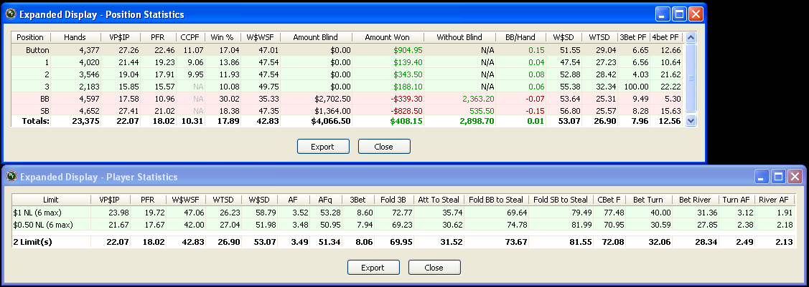This screenshot has height=287, width=809.
Task: Sort by Fold SB to Steal header
Action: click(561, 200)
